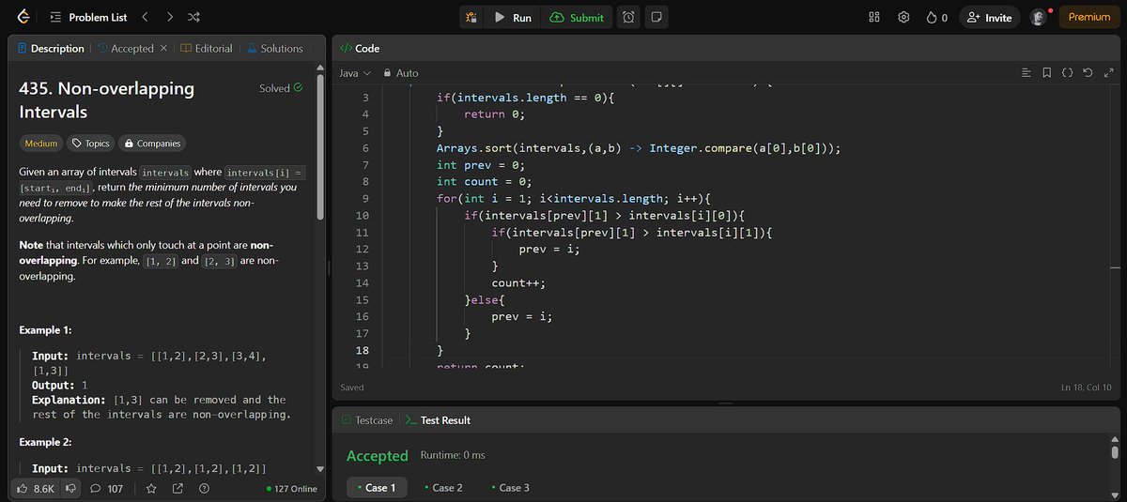Dislike the problem with thumbs down
The height and width of the screenshot is (502, 1127).
click(69, 489)
